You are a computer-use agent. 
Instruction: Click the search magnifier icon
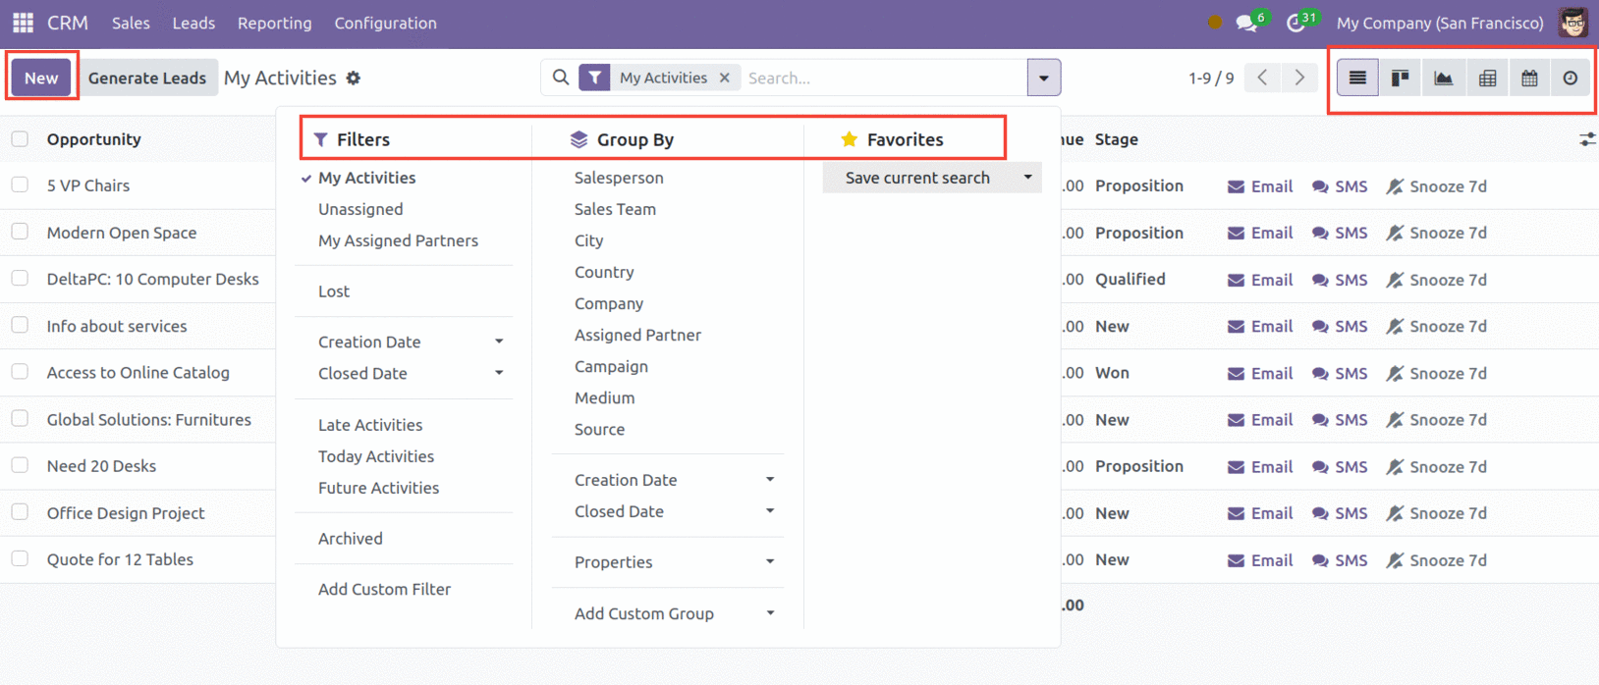(x=561, y=78)
